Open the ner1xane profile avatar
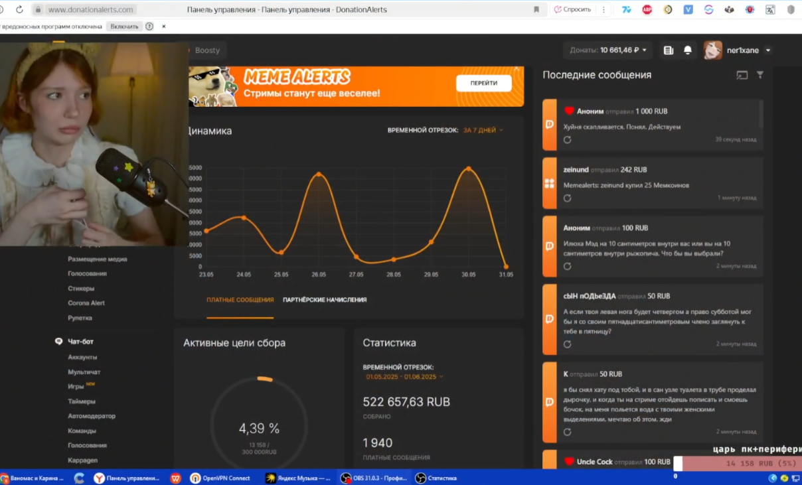Image resolution: width=802 pixels, height=485 pixels. click(x=713, y=50)
